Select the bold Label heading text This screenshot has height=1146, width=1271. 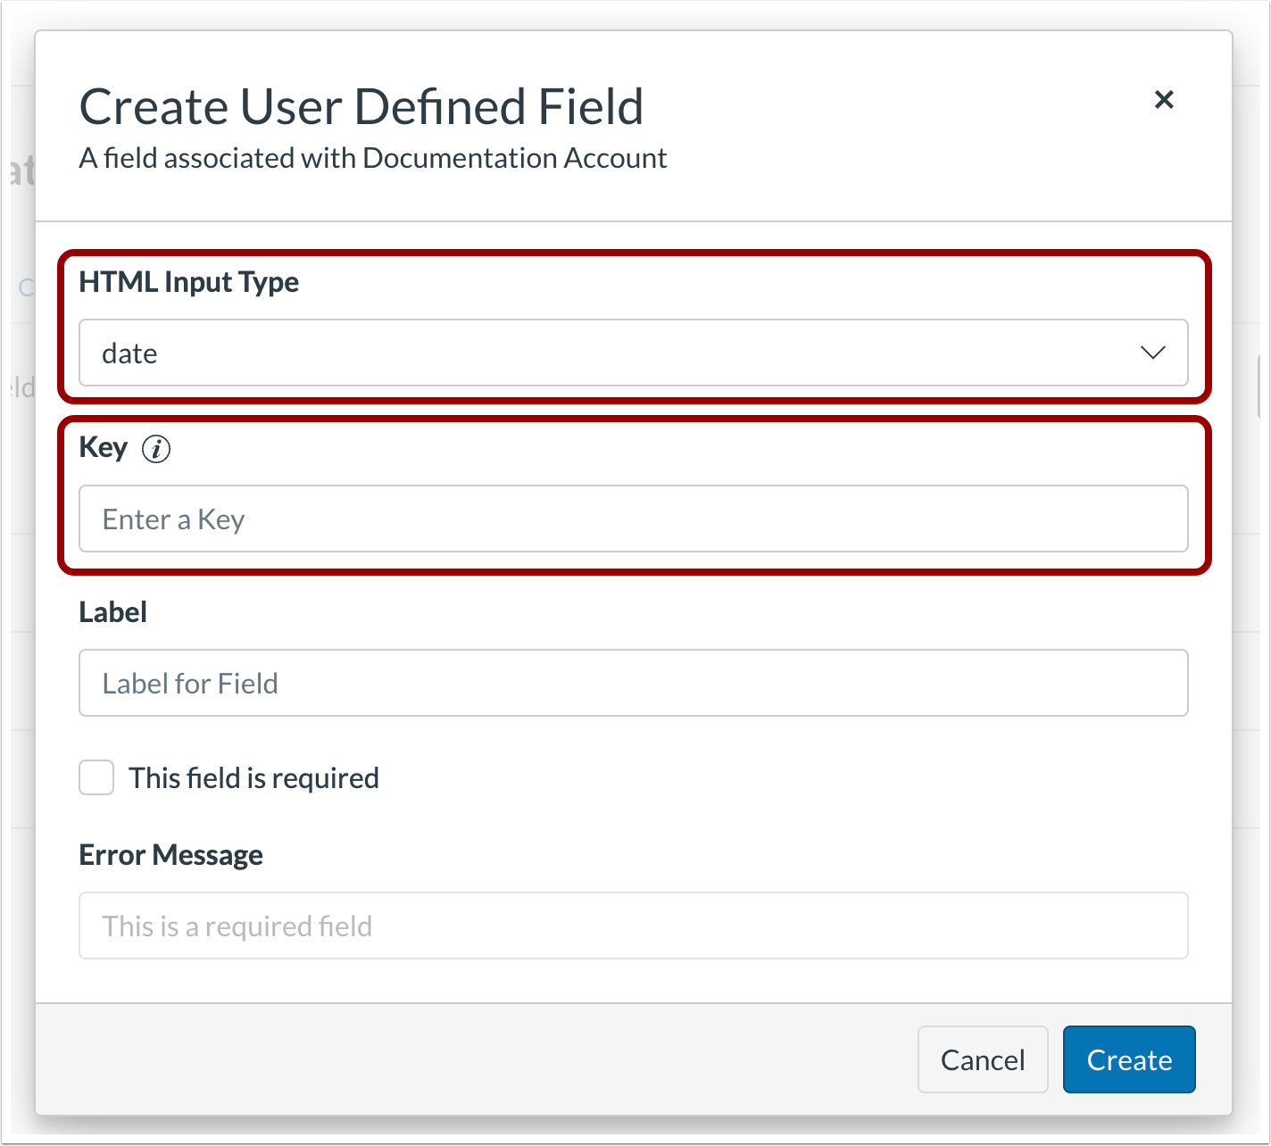coord(112,612)
